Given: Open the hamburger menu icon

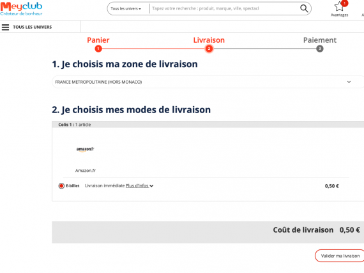Looking at the screenshot, I should [5, 27].
